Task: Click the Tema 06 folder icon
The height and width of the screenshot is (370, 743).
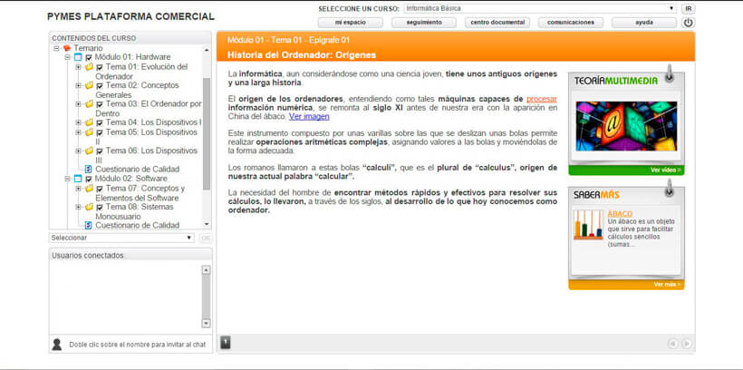Action: (x=89, y=151)
